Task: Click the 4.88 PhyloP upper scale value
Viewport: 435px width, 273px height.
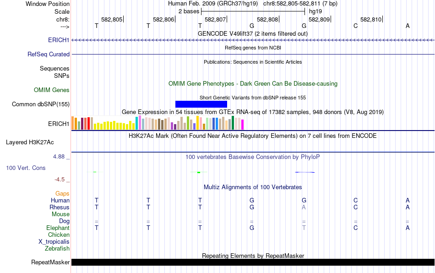Action: point(59,157)
